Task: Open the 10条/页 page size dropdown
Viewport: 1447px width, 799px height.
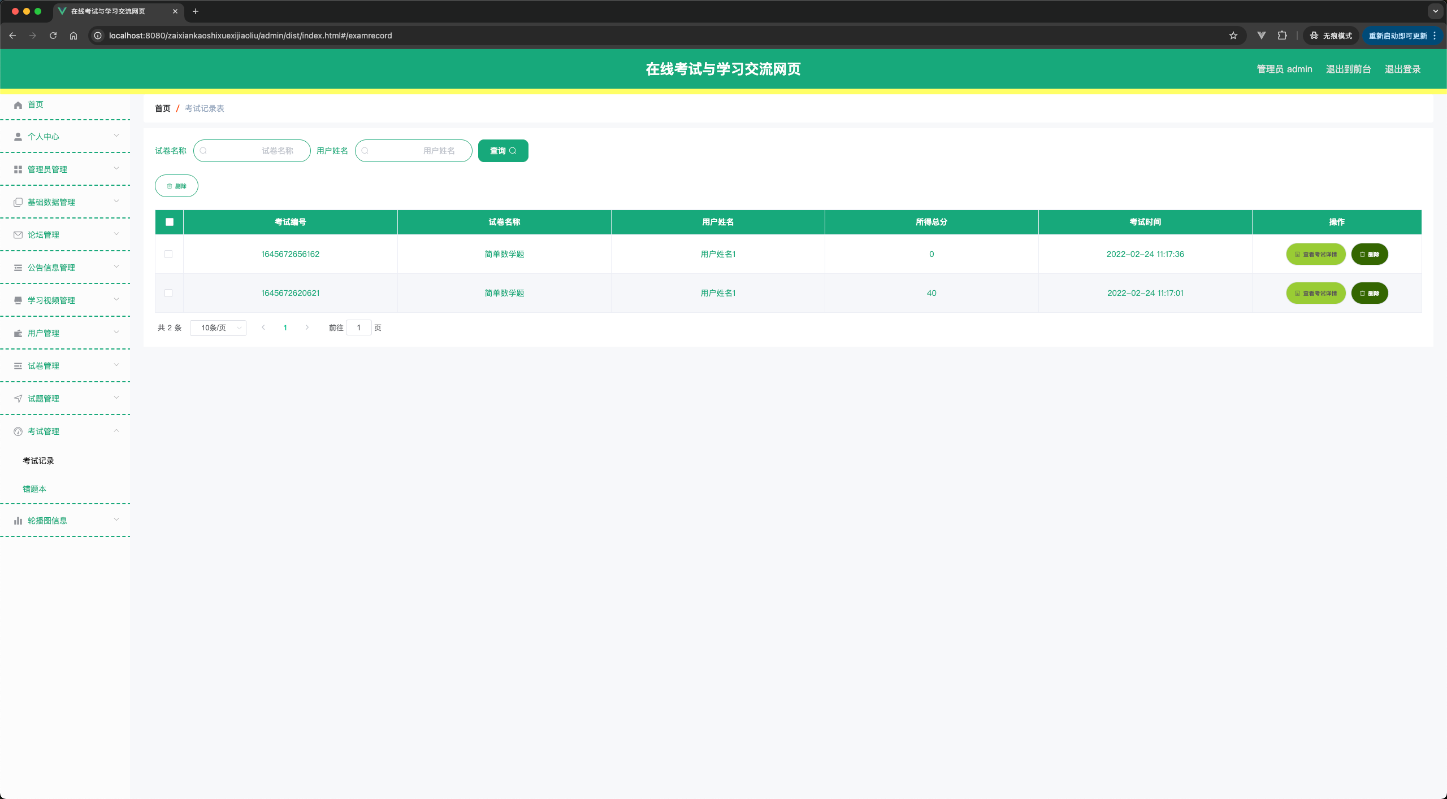Action: [x=218, y=328]
